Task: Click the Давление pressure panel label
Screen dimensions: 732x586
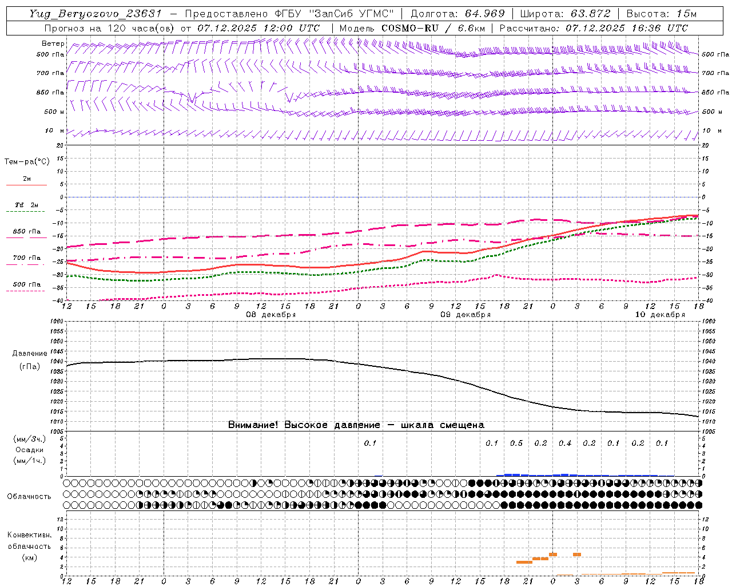Action: click(30, 354)
